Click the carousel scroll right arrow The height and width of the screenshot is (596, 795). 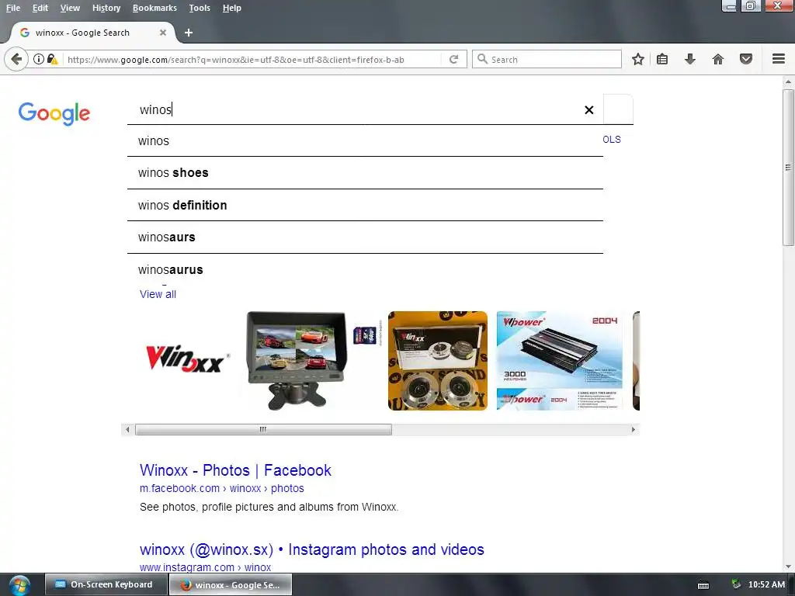634,430
